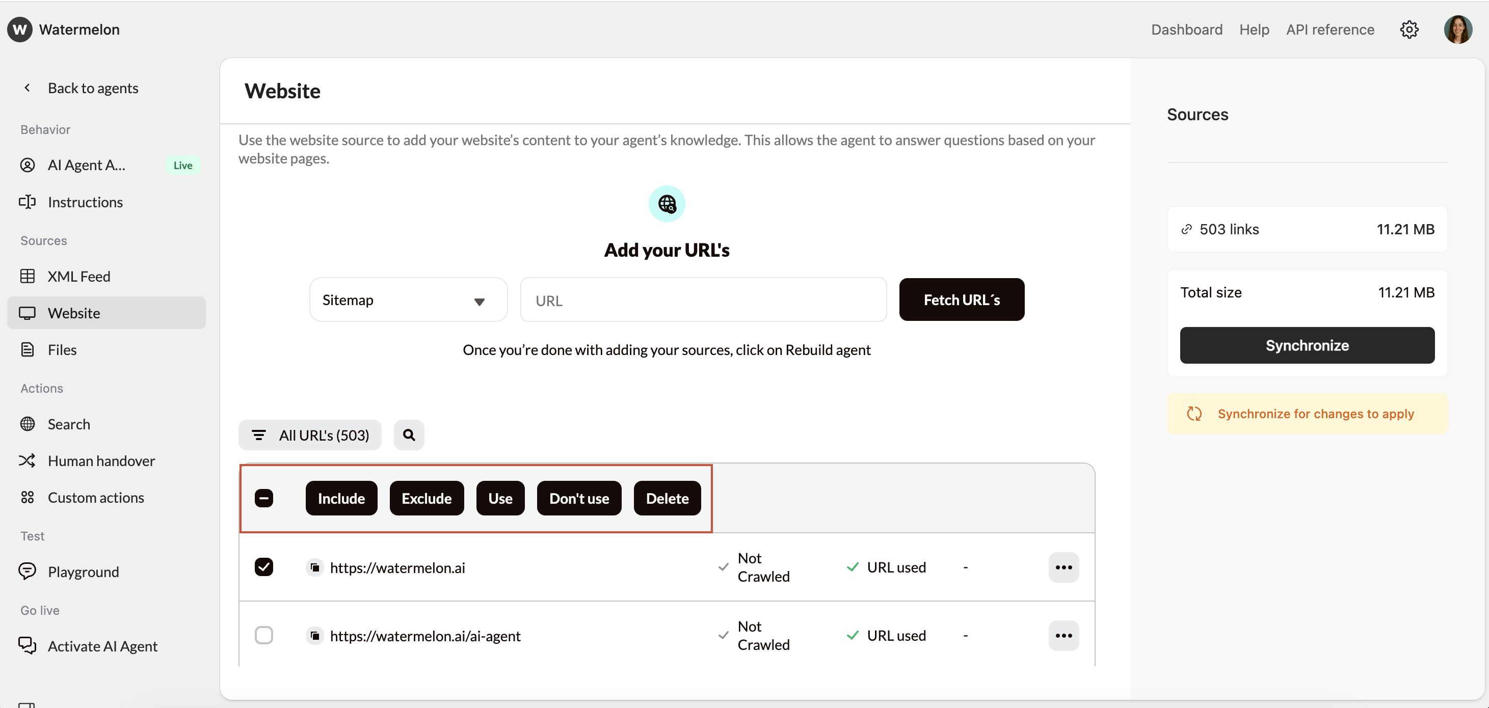
Task: Check the https://watermelon.ai/ai-agent row
Action: tap(264, 635)
